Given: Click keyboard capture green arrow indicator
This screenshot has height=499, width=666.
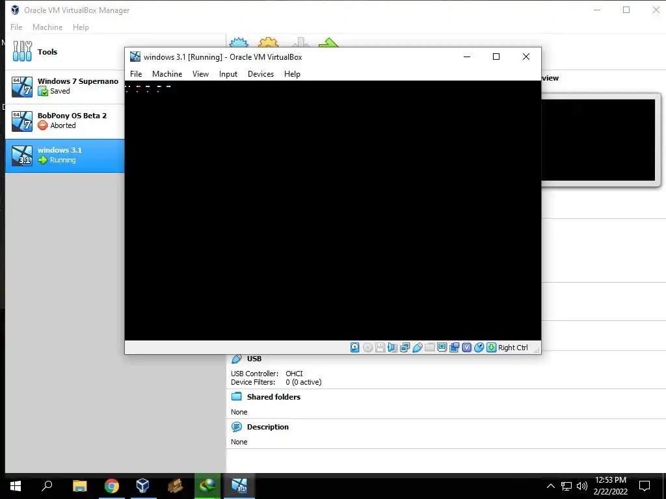Looking at the screenshot, I should pos(491,348).
